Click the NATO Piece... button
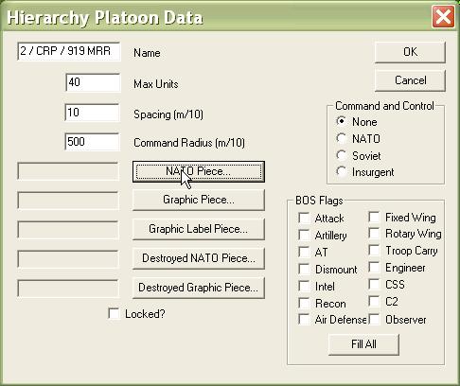The height and width of the screenshot is (386, 460). [199, 171]
